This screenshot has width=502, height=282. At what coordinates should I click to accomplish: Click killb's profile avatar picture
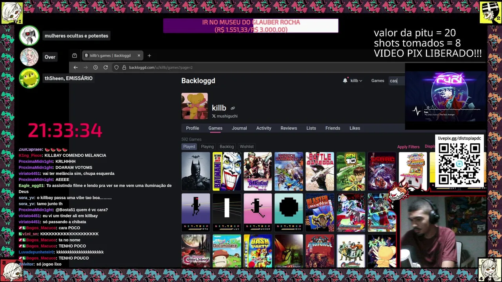pyautogui.click(x=195, y=106)
